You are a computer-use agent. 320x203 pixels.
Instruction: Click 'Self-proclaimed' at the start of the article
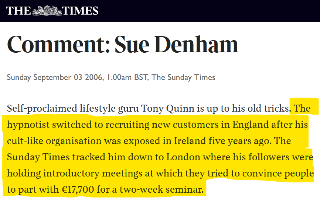point(42,108)
